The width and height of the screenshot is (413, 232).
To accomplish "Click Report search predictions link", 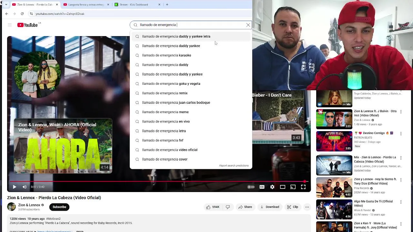I will click(234, 166).
